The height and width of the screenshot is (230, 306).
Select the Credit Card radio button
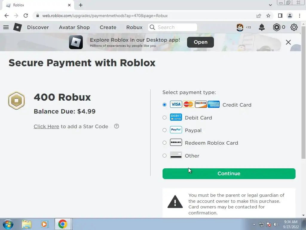point(165,105)
